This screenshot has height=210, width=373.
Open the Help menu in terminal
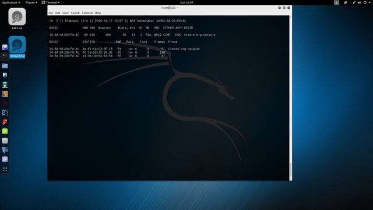tap(98, 13)
